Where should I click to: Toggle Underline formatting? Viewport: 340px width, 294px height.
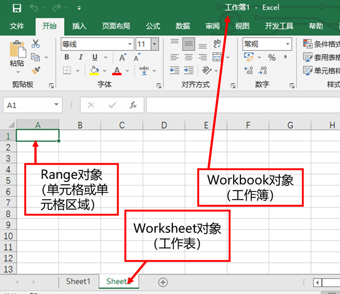click(x=95, y=57)
